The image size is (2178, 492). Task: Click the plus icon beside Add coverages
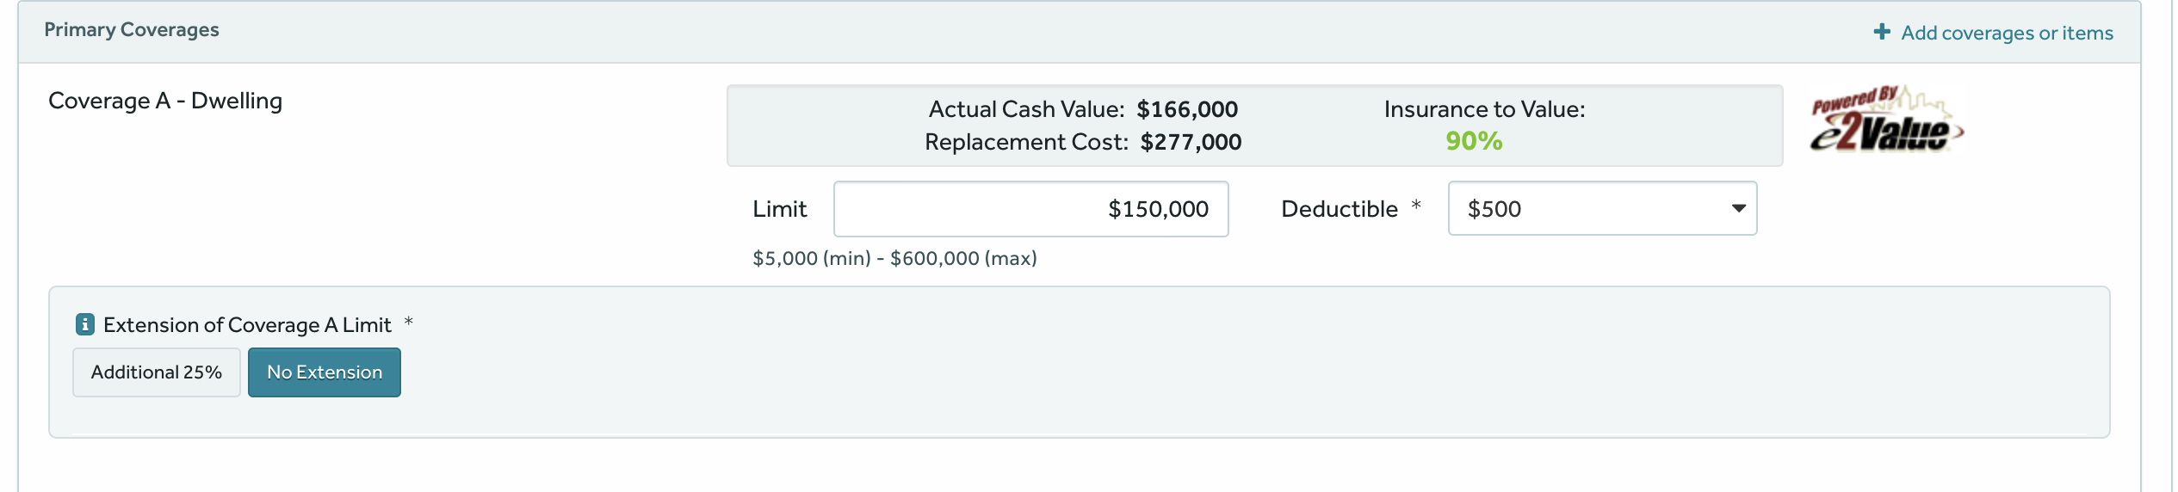(1882, 32)
